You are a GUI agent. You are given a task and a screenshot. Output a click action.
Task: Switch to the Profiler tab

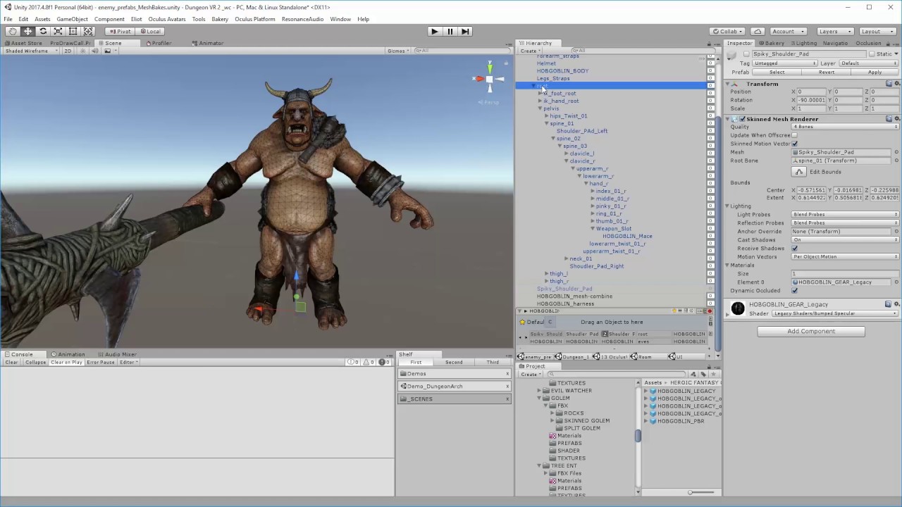(159, 43)
